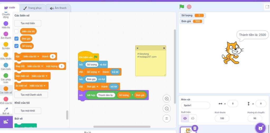The height and width of the screenshot is (133, 270).
Task: Click the block palette vertical scrollbar
Action: point(67,115)
